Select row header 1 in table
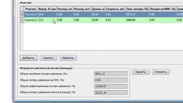The image size is (183, 103). [22, 15]
